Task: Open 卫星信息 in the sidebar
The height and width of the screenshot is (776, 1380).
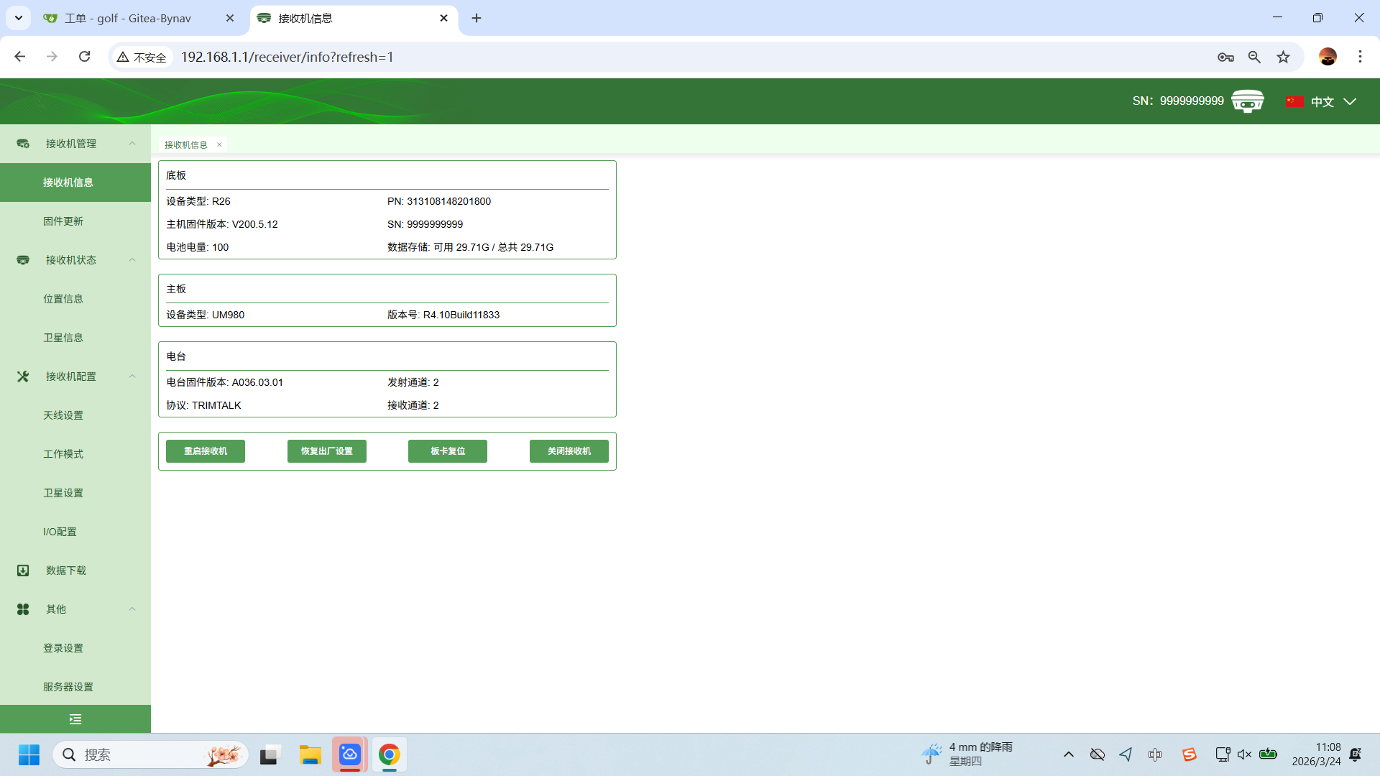Action: pos(75,338)
